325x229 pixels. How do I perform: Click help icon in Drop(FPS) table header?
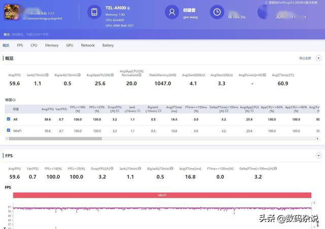point(117,111)
